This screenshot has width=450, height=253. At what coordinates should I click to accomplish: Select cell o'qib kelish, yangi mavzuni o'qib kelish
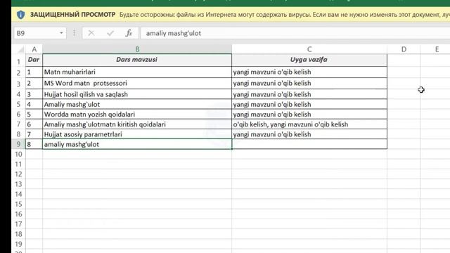(309, 124)
